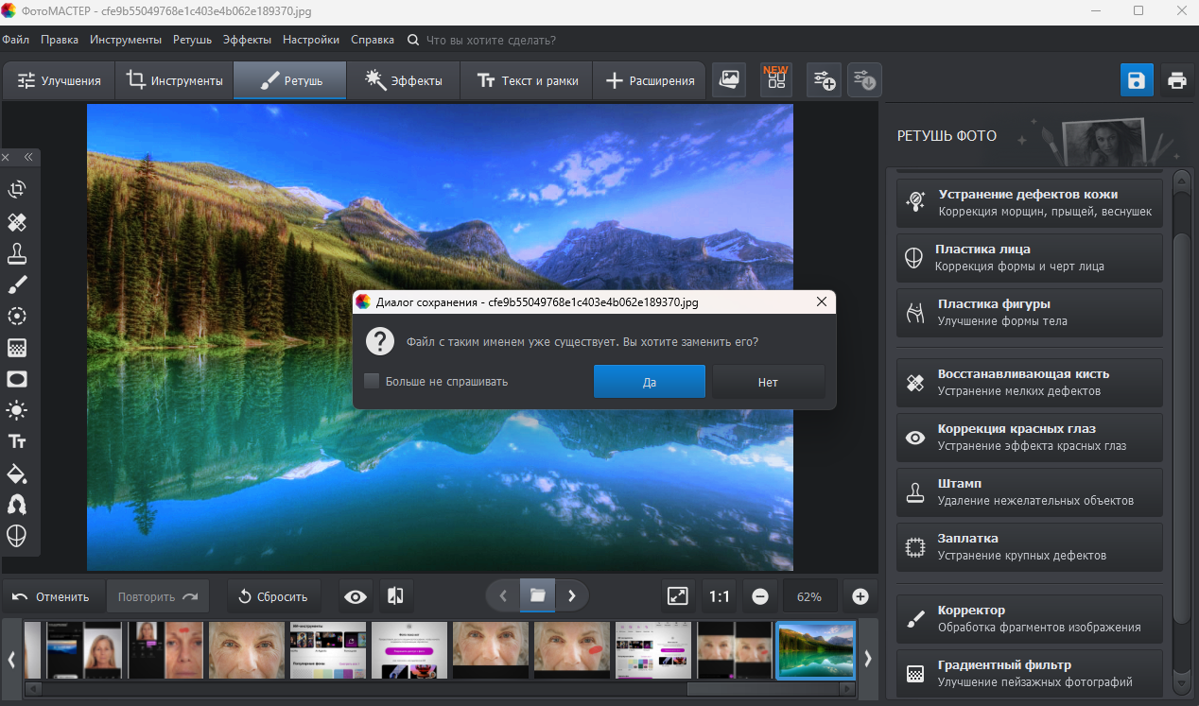Viewport: 1199px width, 706px height.
Task: Open the body shaping tool in left toolbar
Action: pyautogui.click(x=17, y=504)
